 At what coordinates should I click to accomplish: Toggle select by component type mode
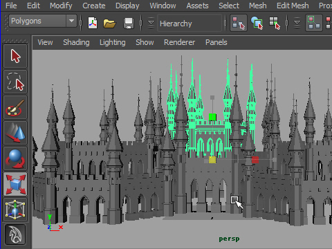click(275, 23)
